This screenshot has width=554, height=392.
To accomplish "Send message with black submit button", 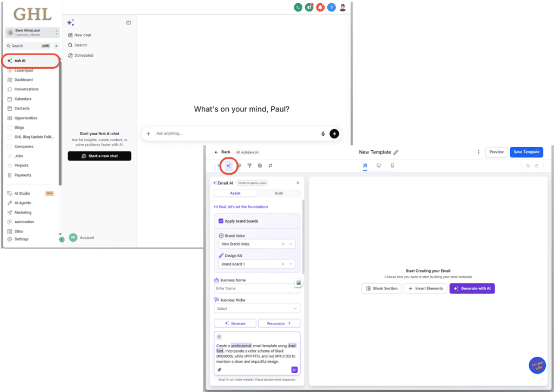I will [334, 134].
